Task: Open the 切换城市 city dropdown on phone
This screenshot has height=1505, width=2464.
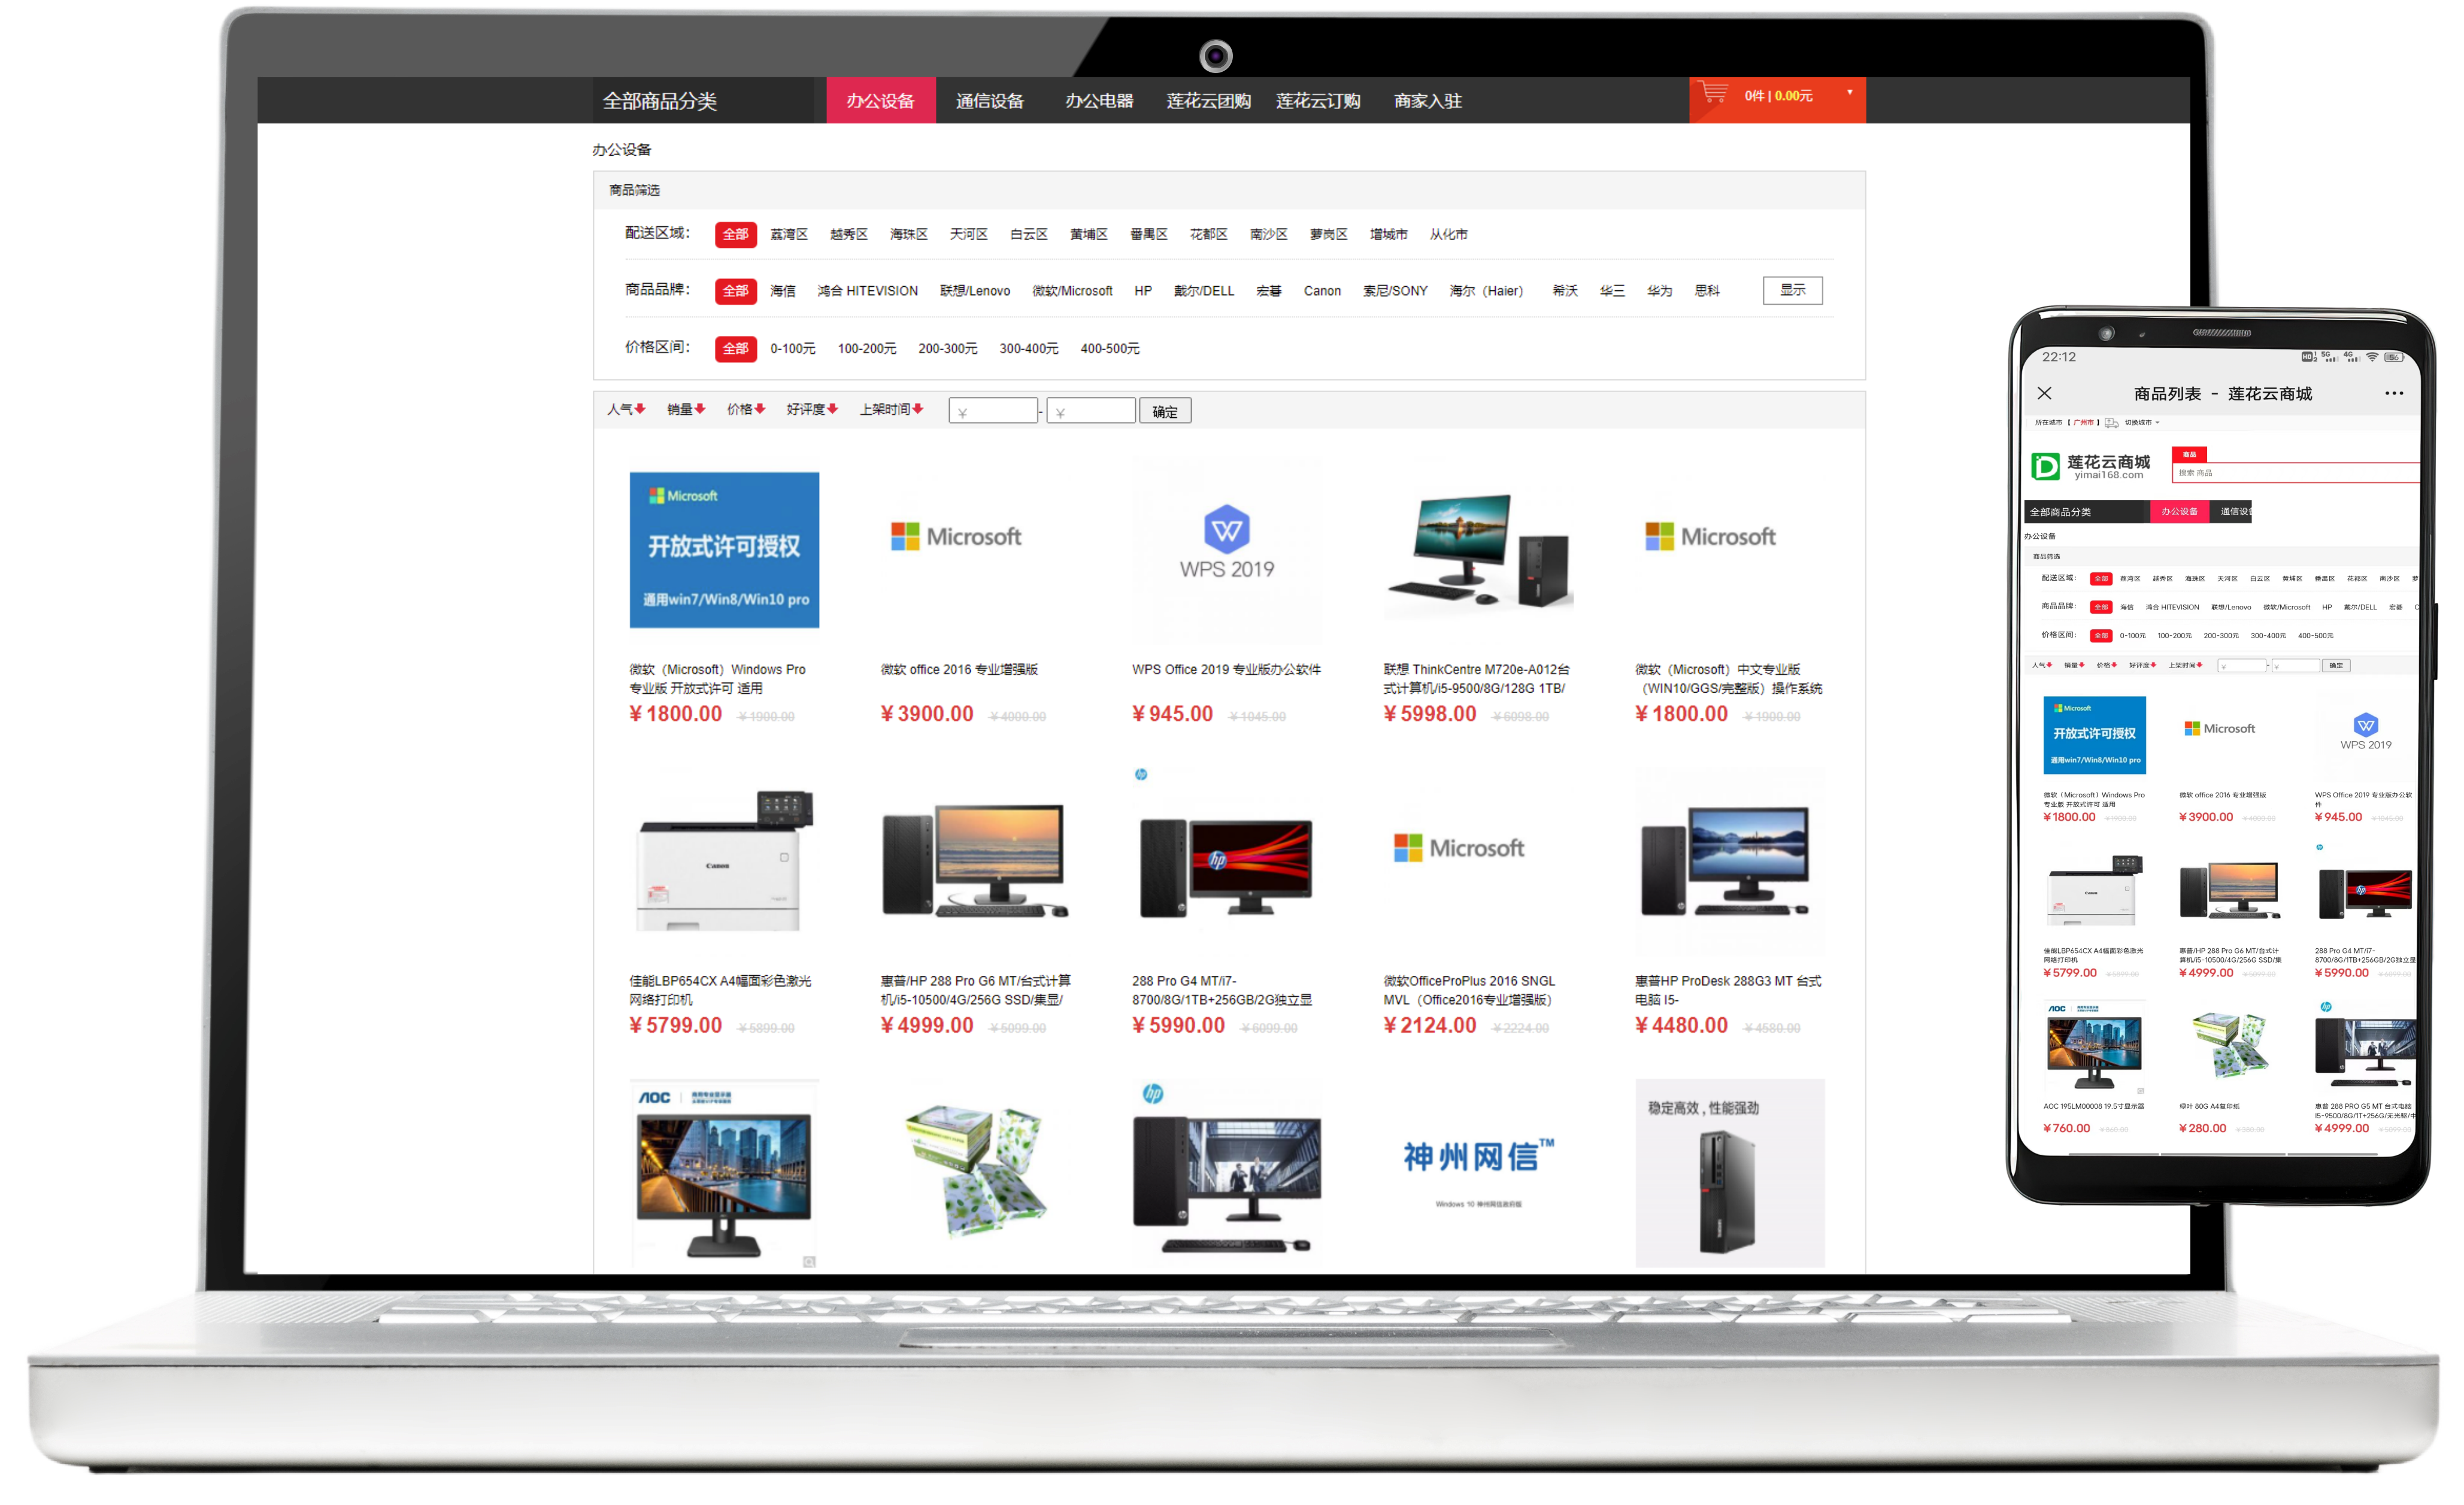Action: (2141, 423)
